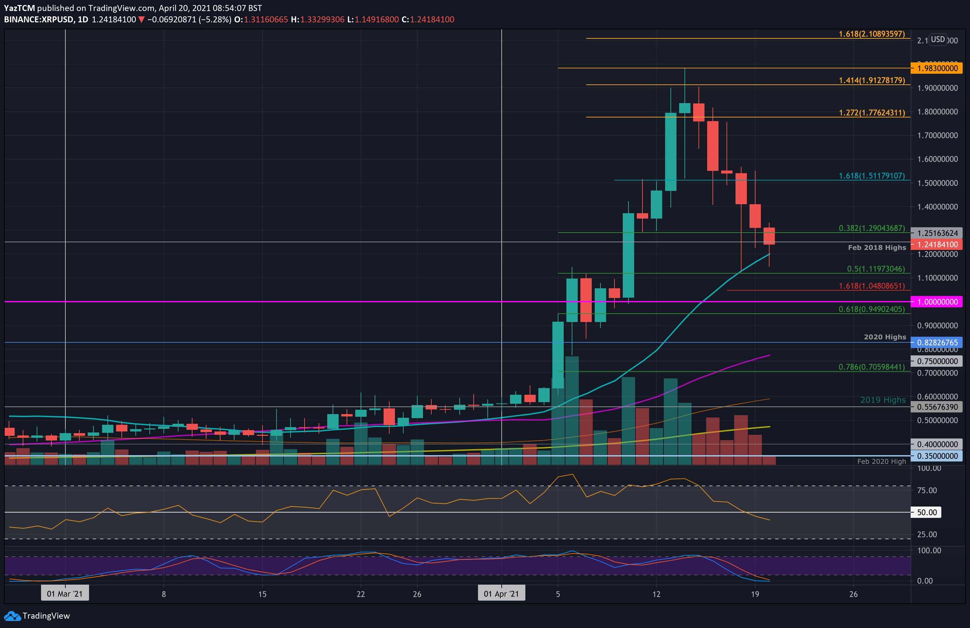The image size is (970, 628).
Task: Click the 0.5(1.11973046) retracement label
Action: pos(876,269)
